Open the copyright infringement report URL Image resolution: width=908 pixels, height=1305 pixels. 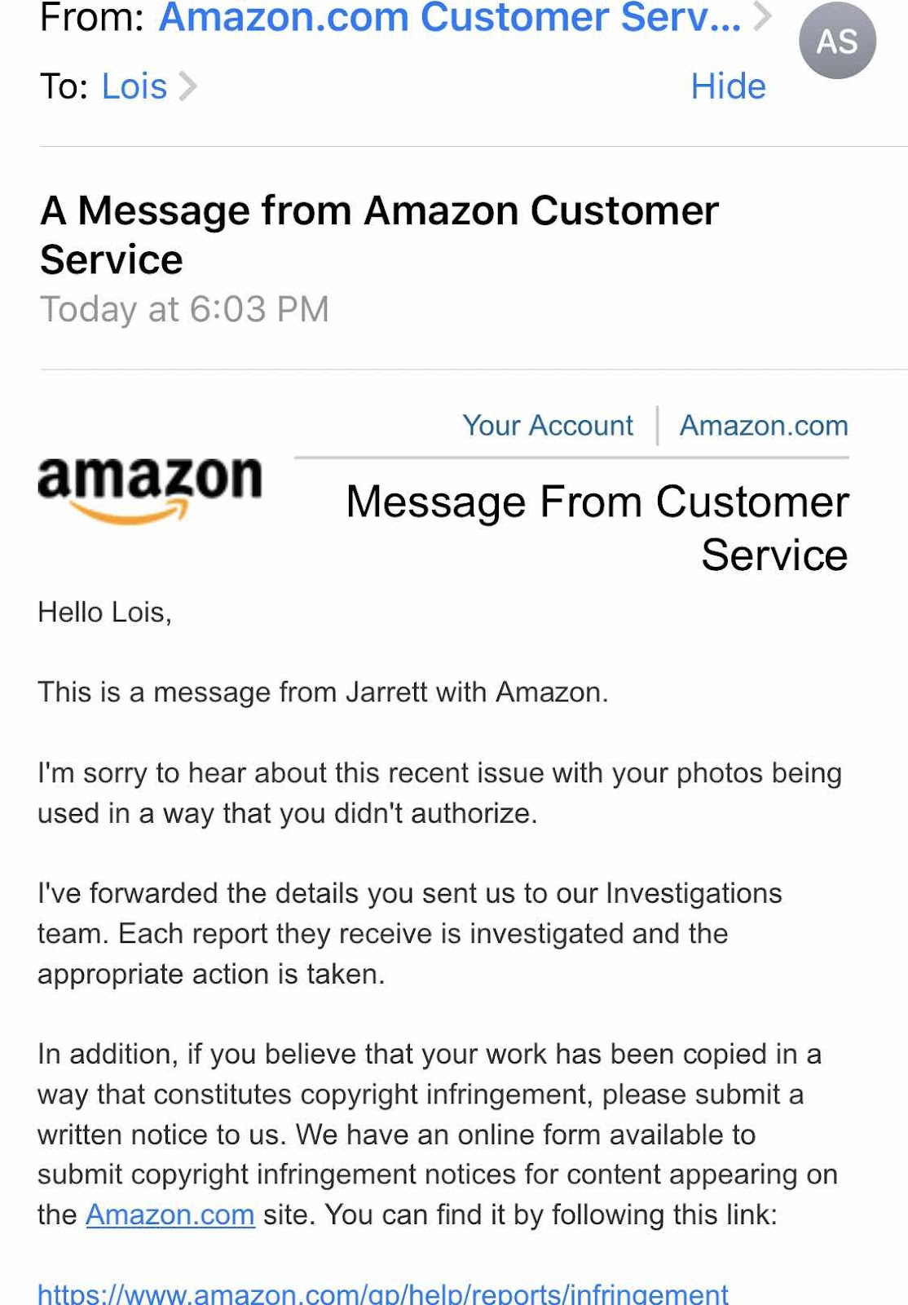pos(383,1293)
